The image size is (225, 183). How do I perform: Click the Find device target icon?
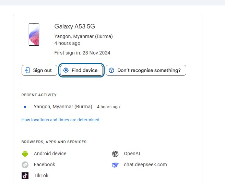click(66, 70)
